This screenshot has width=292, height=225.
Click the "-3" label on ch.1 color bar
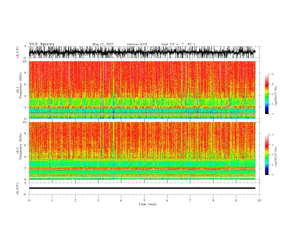pos(272,74)
